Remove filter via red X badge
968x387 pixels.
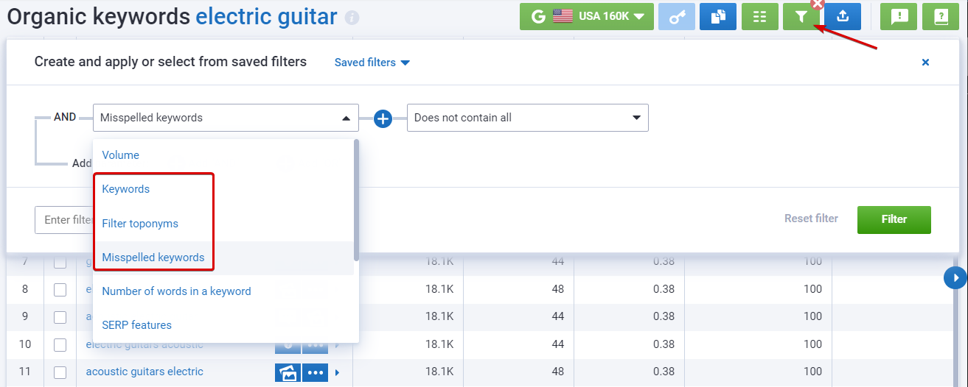817,4
